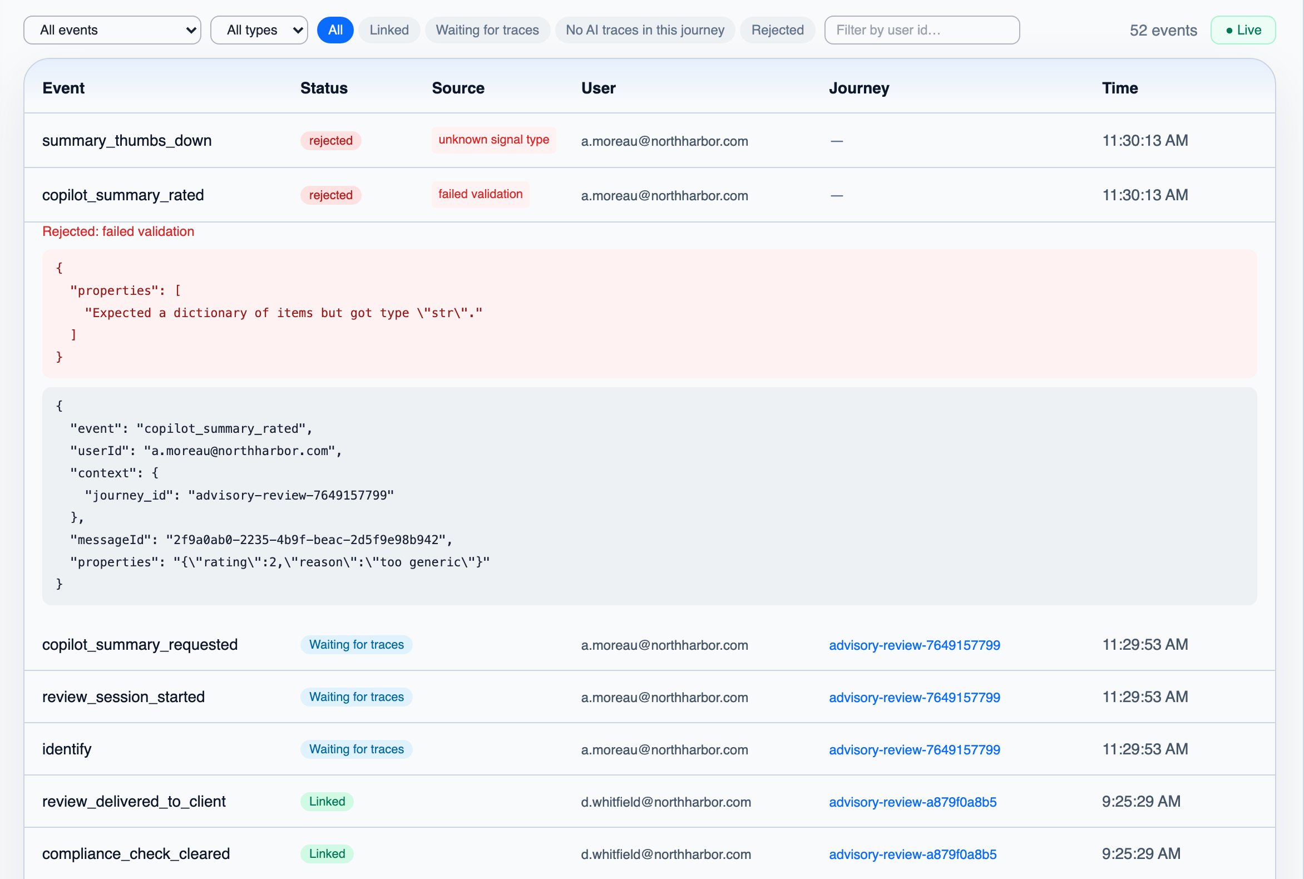
Task: Click Waiting for traces badge on review_session_started row
Action: [356, 697]
